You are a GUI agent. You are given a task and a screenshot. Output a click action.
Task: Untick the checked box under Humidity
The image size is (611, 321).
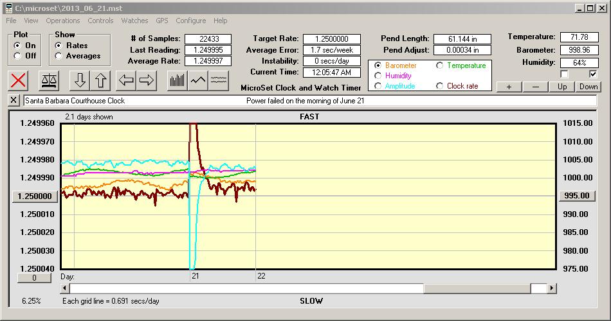click(593, 74)
